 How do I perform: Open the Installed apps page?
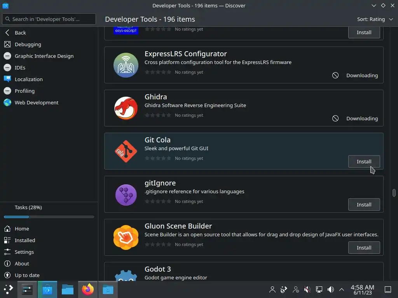49,241
